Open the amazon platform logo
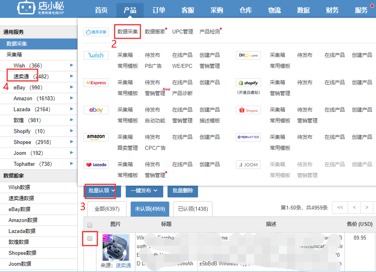 pyautogui.click(x=96, y=137)
